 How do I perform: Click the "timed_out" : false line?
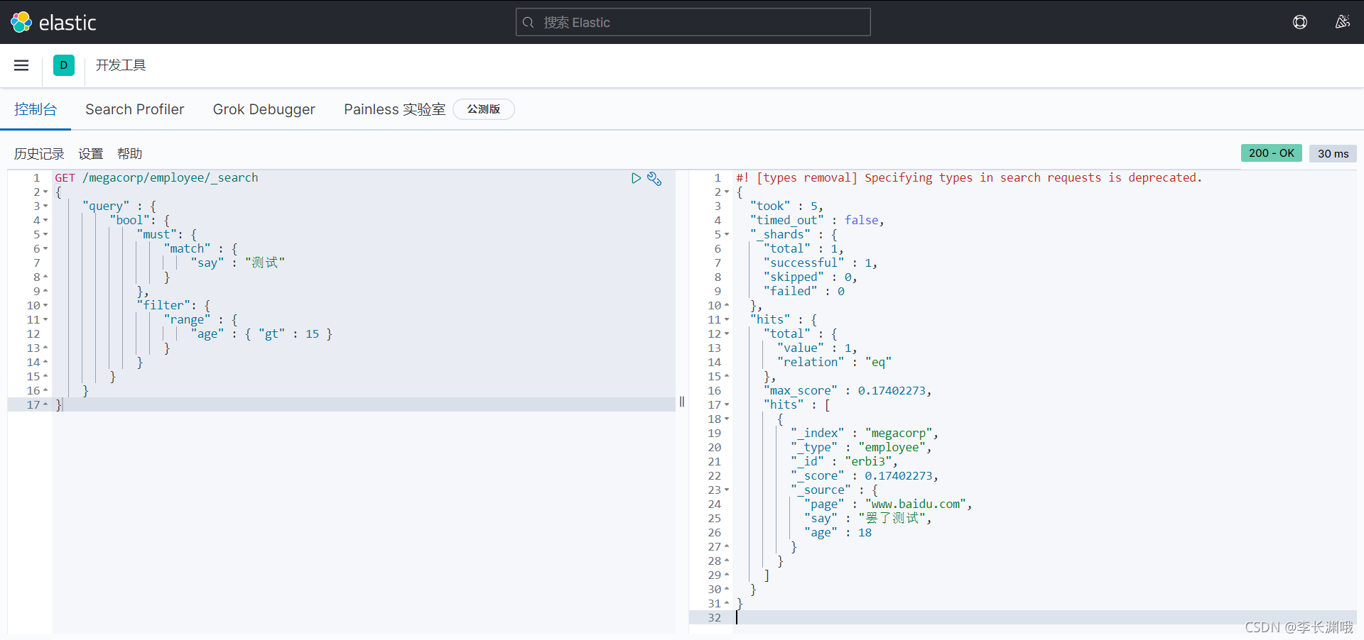pyautogui.click(x=817, y=221)
